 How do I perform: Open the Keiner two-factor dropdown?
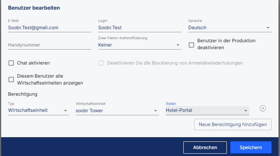(140, 45)
